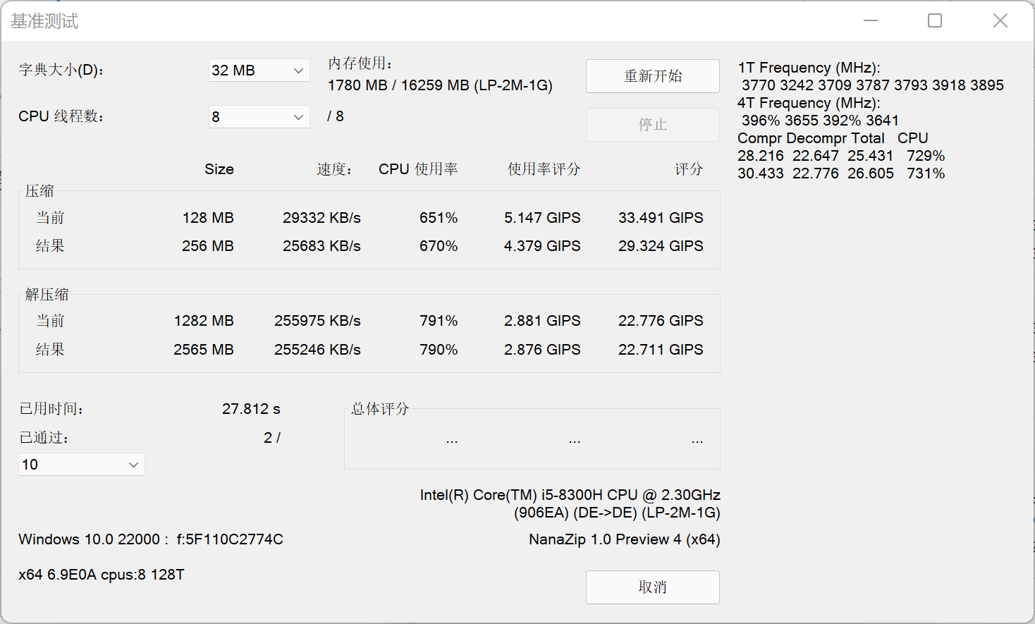Click the CPU thread count dropdown arrow
Screen dimensions: 1035x624
(x=299, y=116)
